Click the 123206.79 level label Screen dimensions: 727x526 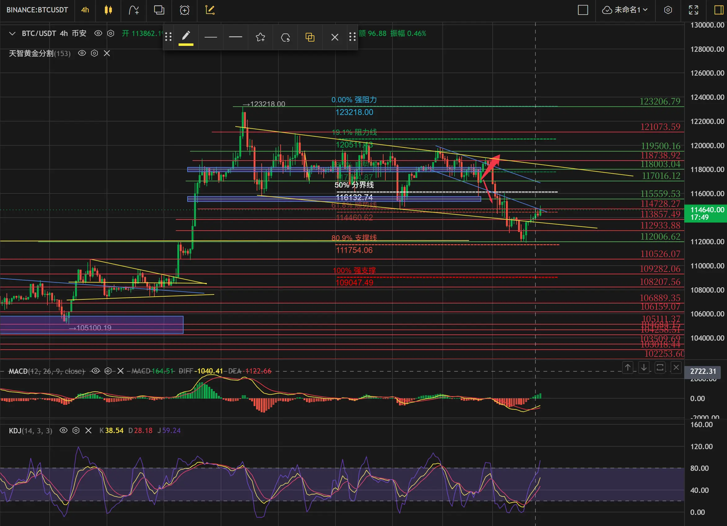660,102
